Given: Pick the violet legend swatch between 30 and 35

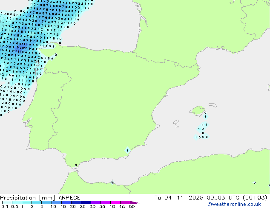Looking at the screenshot, I should (96, 202).
